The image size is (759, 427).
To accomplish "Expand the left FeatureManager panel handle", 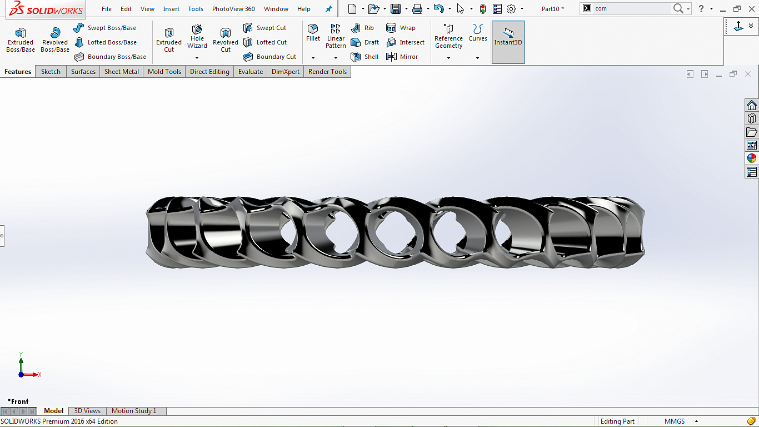I will coord(2,236).
